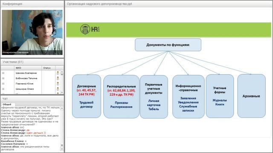Click user icon in Татьяна participant row
The image size is (273, 153).
pyautogui.click(x=58, y=78)
